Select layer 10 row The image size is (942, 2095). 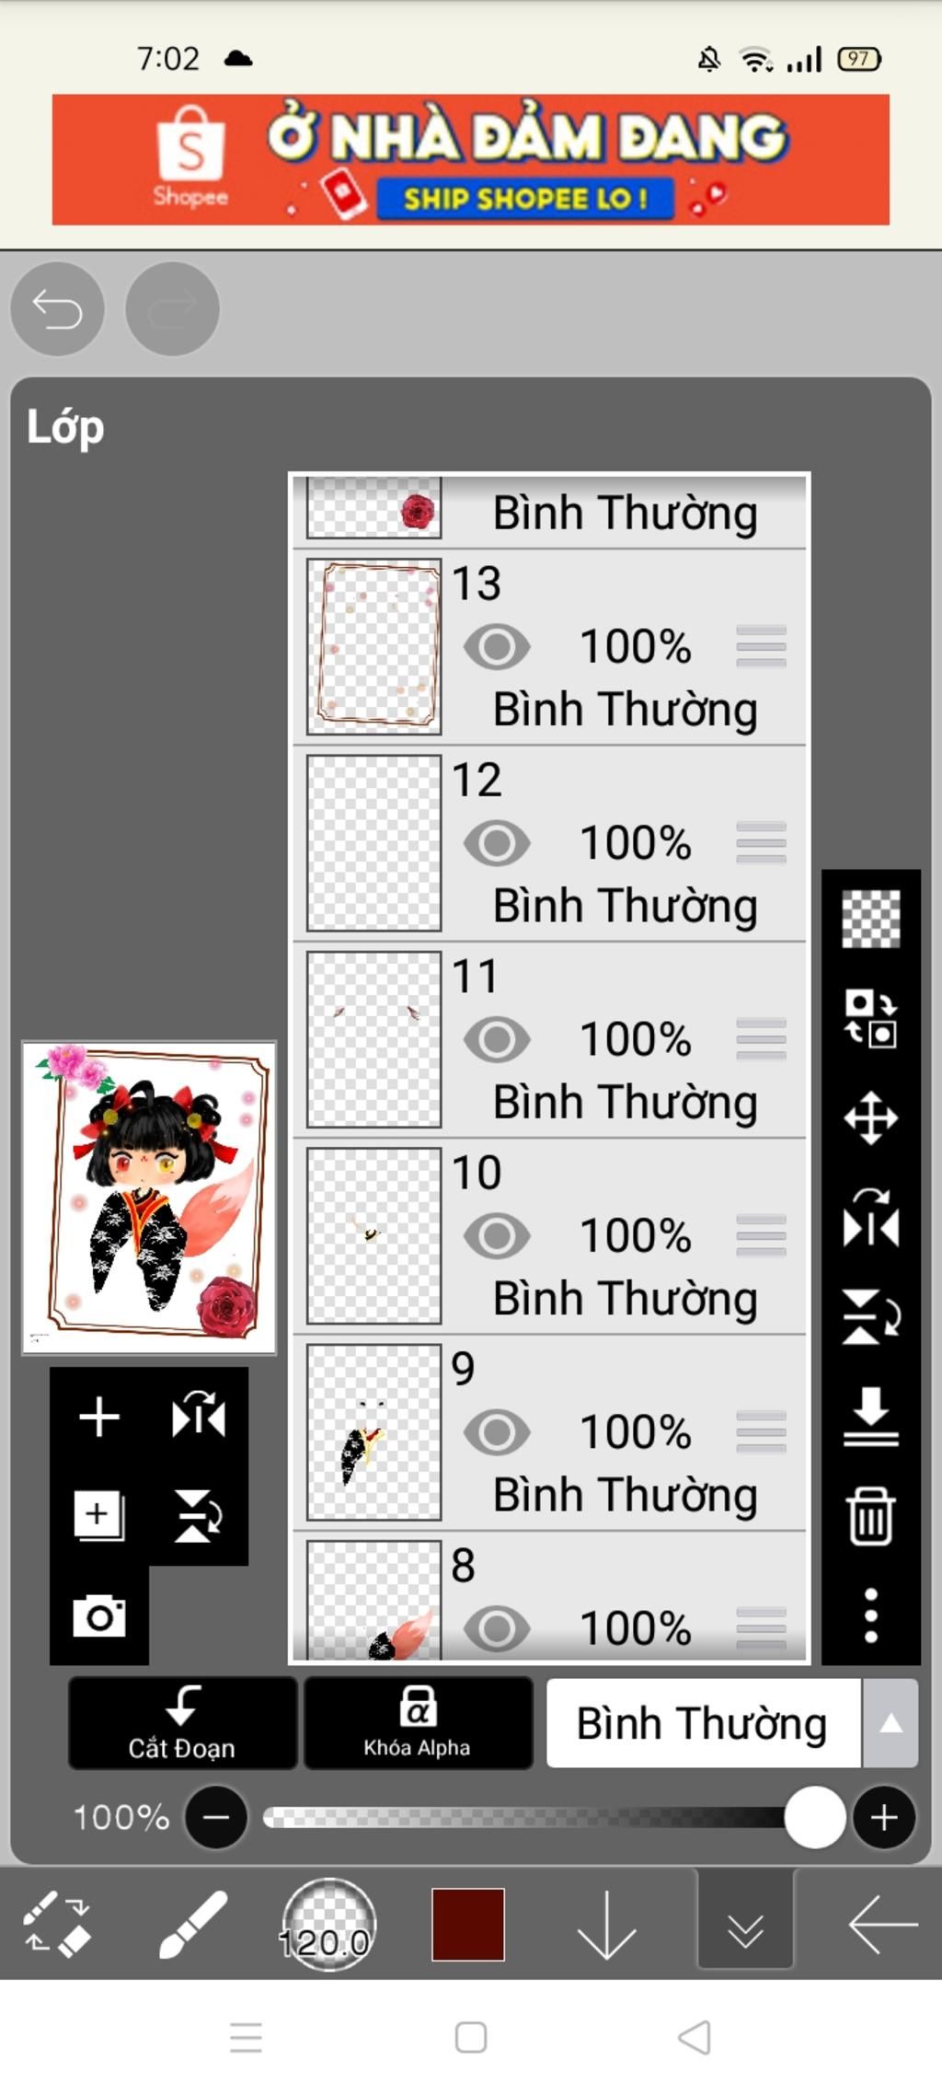pos(549,1236)
